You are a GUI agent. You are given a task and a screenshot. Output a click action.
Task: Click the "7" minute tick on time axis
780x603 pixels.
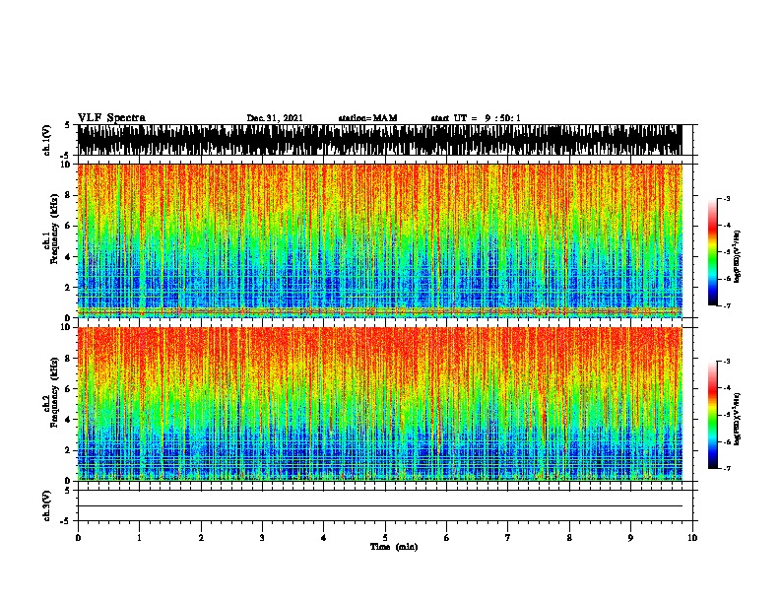pos(508,538)
